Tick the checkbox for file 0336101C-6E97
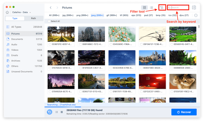The width and height of the screenshot is (204, 122). pyautogui.click(x=50, y=44)
